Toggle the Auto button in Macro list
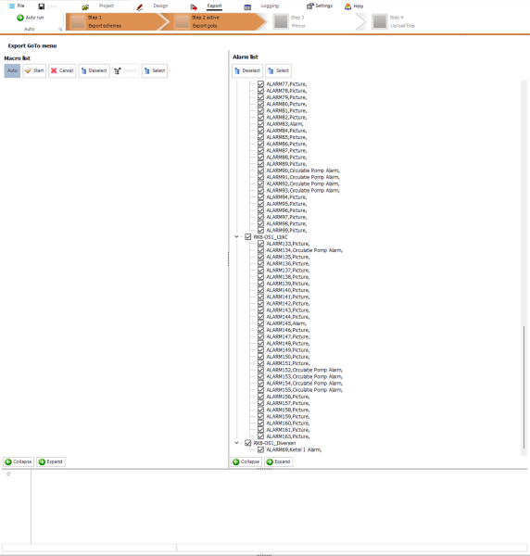 (12, 70)
